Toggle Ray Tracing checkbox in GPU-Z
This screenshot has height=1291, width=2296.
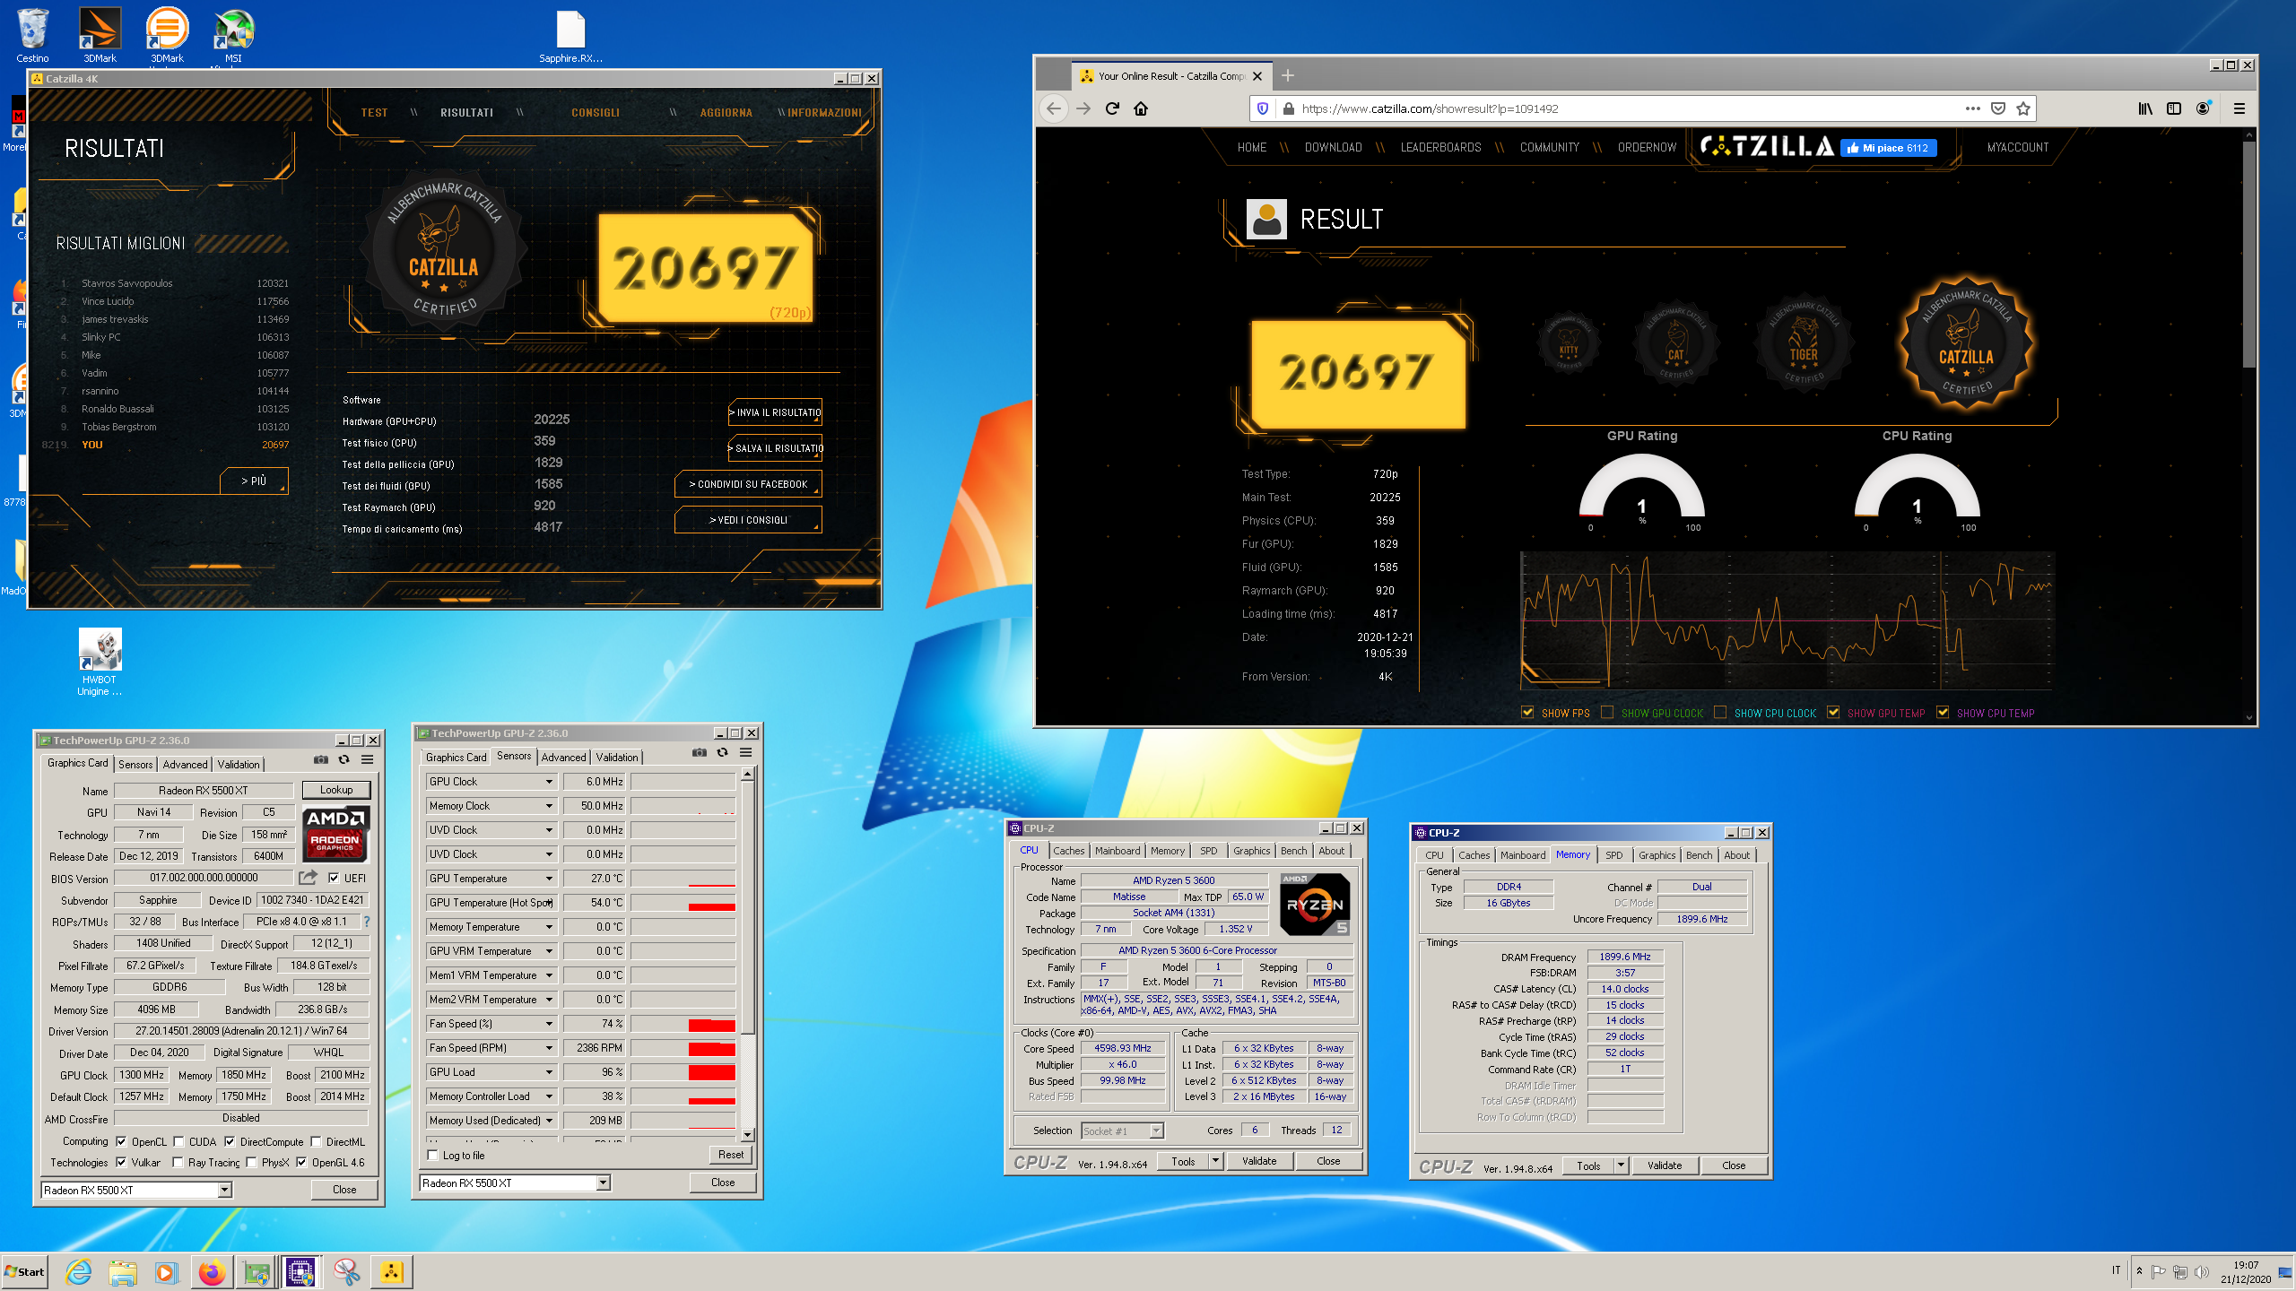pos(178,1163)
